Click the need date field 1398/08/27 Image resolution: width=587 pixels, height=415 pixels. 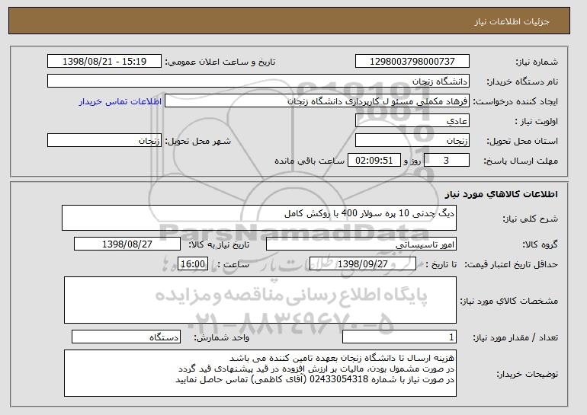127,244
